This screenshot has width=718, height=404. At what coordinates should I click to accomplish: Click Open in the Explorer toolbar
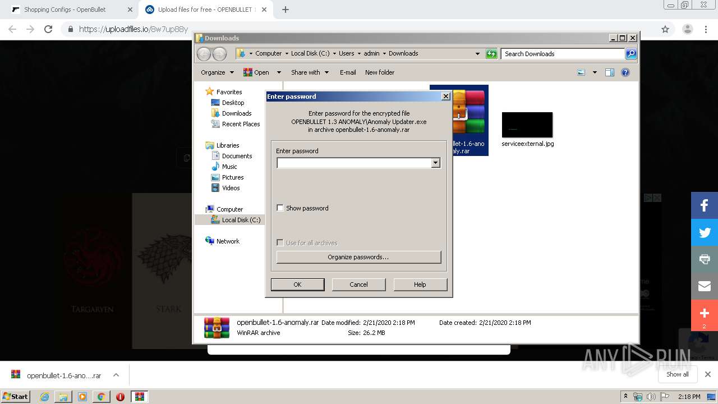click(256, 72)
